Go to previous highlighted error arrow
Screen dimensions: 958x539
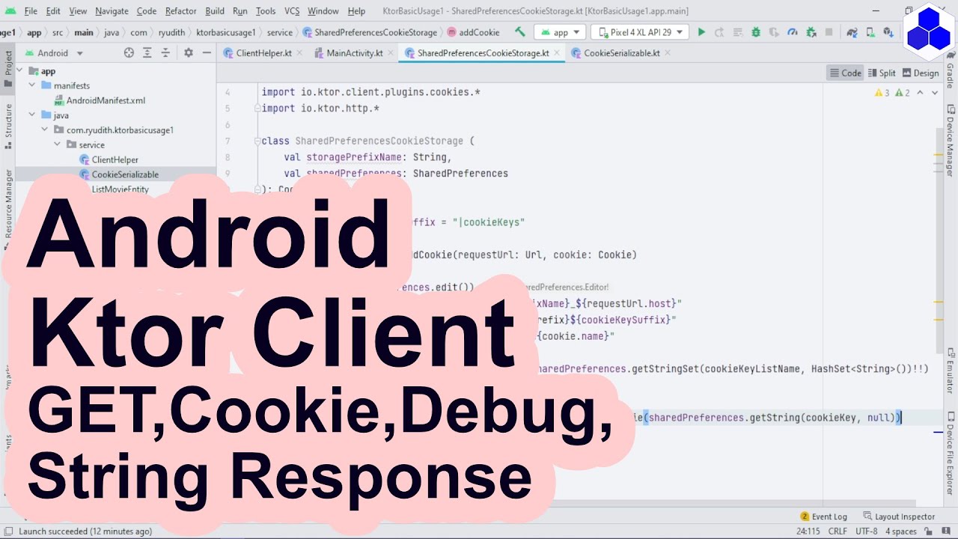(921, 93)
